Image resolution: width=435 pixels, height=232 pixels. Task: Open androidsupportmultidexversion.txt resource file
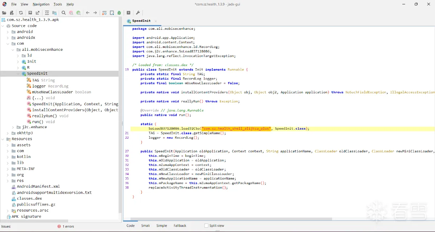point(54,192)
